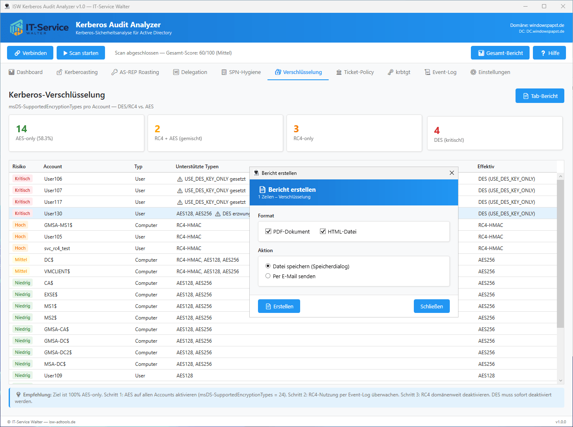Click the warning triangle icon in User106 row

tap(180, 179)
